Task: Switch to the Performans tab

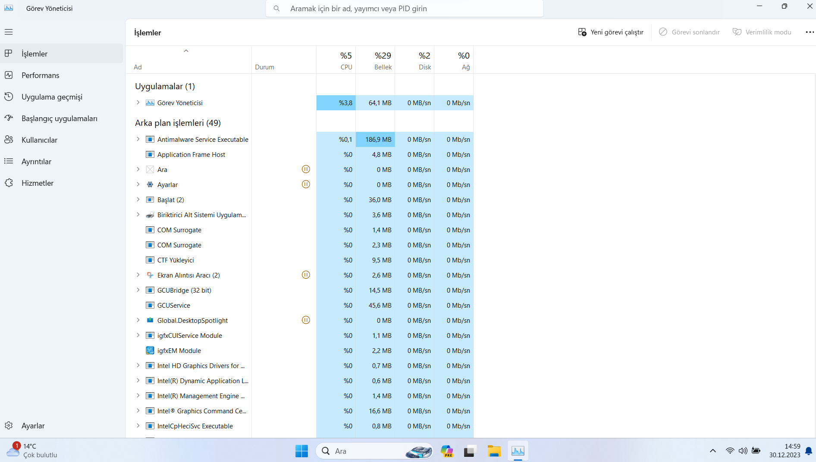Action: tap(62, 75)
